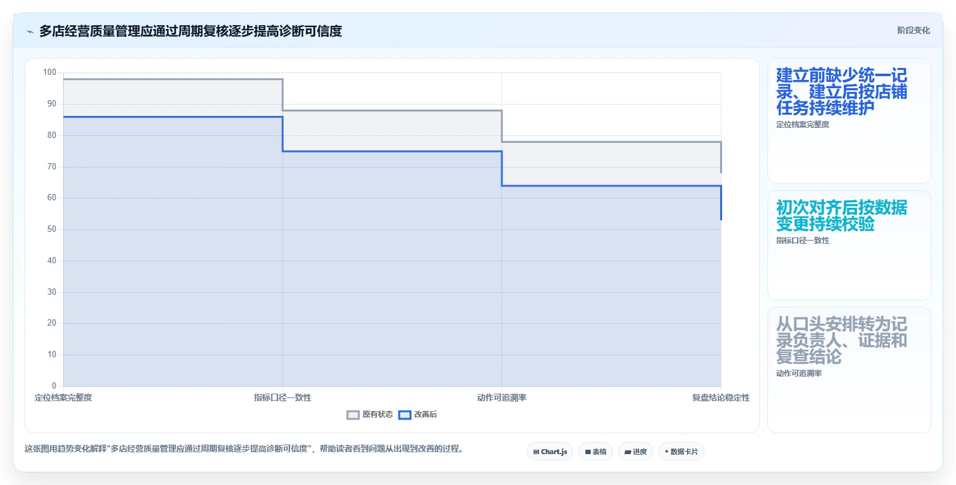The width and height of the screenshot is (956, 485).
Task: Click the gray 原有状态 line segment at 98
Action: 173,79
